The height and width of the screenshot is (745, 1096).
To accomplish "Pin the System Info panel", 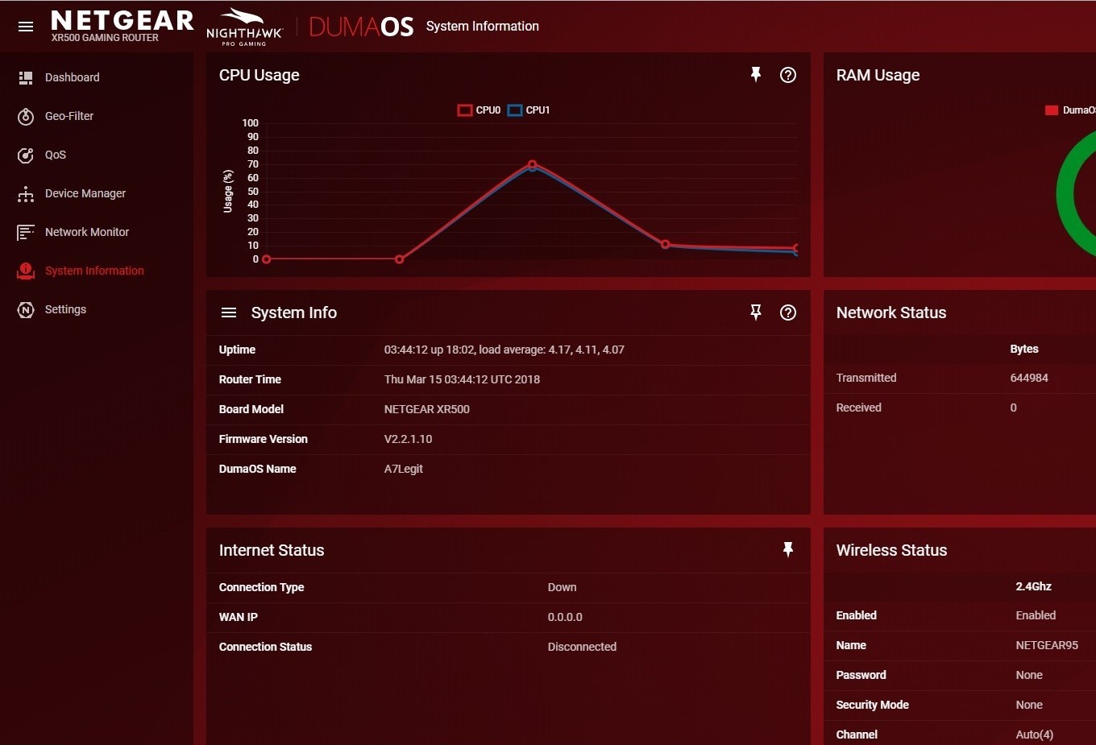I will [x=756, y=312].
